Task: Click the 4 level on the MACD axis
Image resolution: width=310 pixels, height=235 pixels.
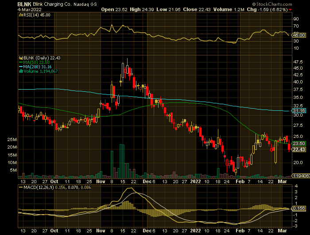Action: (x=296, y=186)
